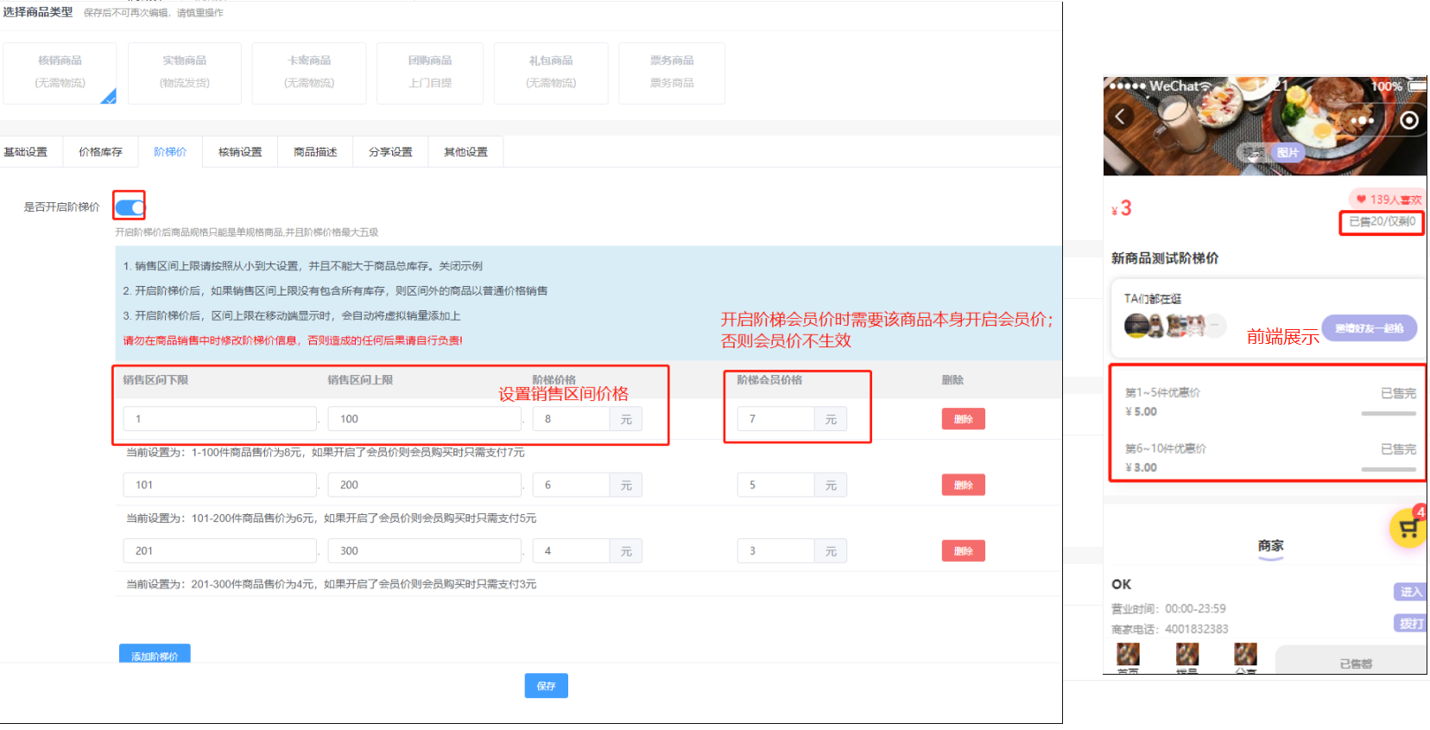This screenshot has width=1430, height=730.
Task: Tap the yellow shopping cart icon
Action: click(1408, 528)
